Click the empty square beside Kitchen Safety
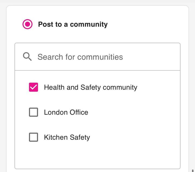Viewport: 195px width, 172px height. [34, 137]
